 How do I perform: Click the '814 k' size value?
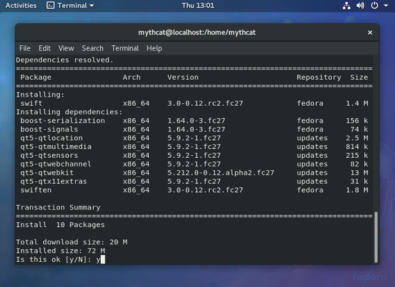[x=357, y=147]
